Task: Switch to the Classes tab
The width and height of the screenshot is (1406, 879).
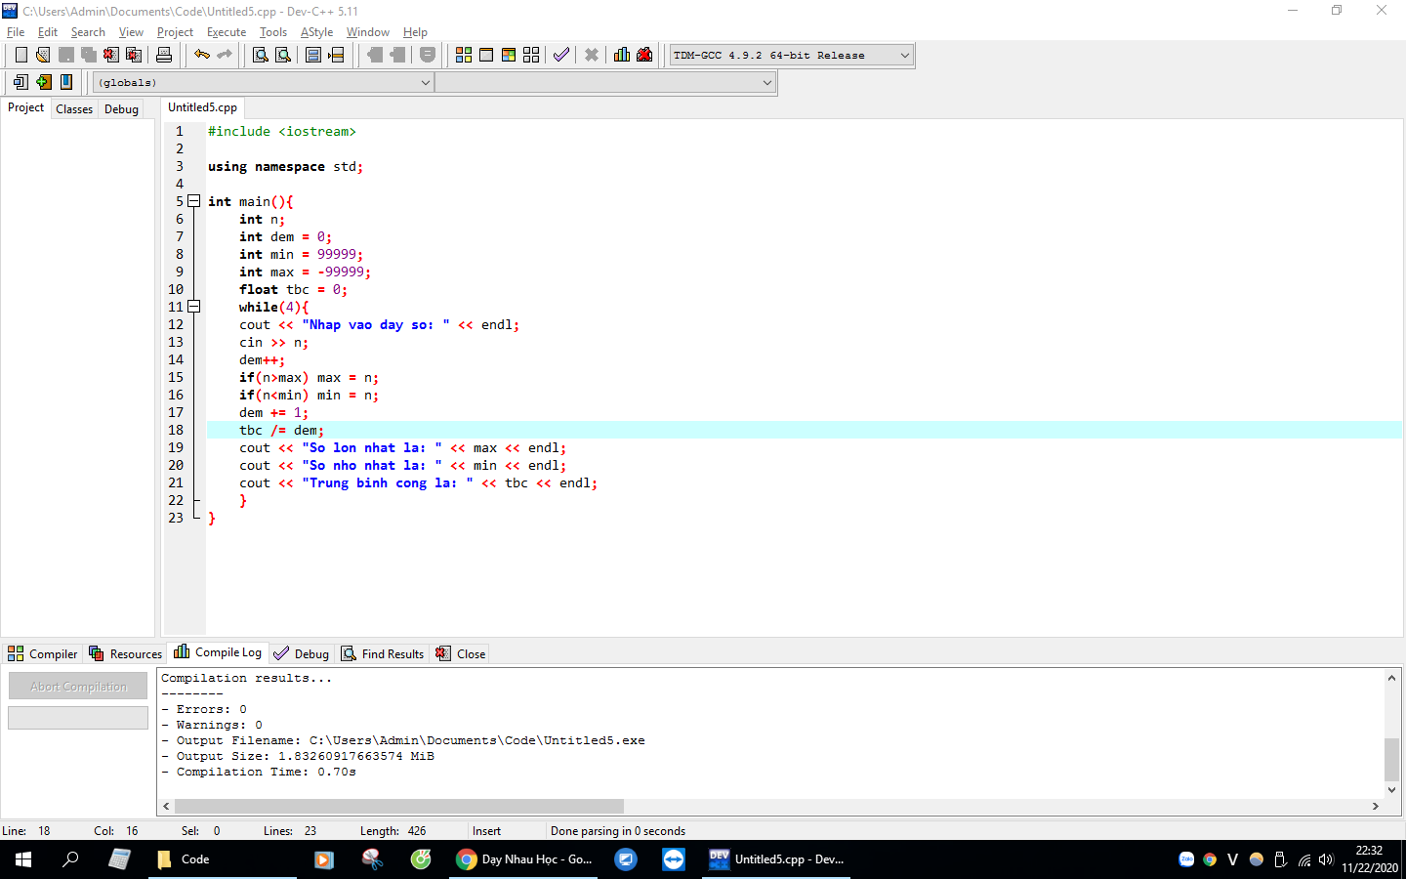Action: (x=74, y=109)
